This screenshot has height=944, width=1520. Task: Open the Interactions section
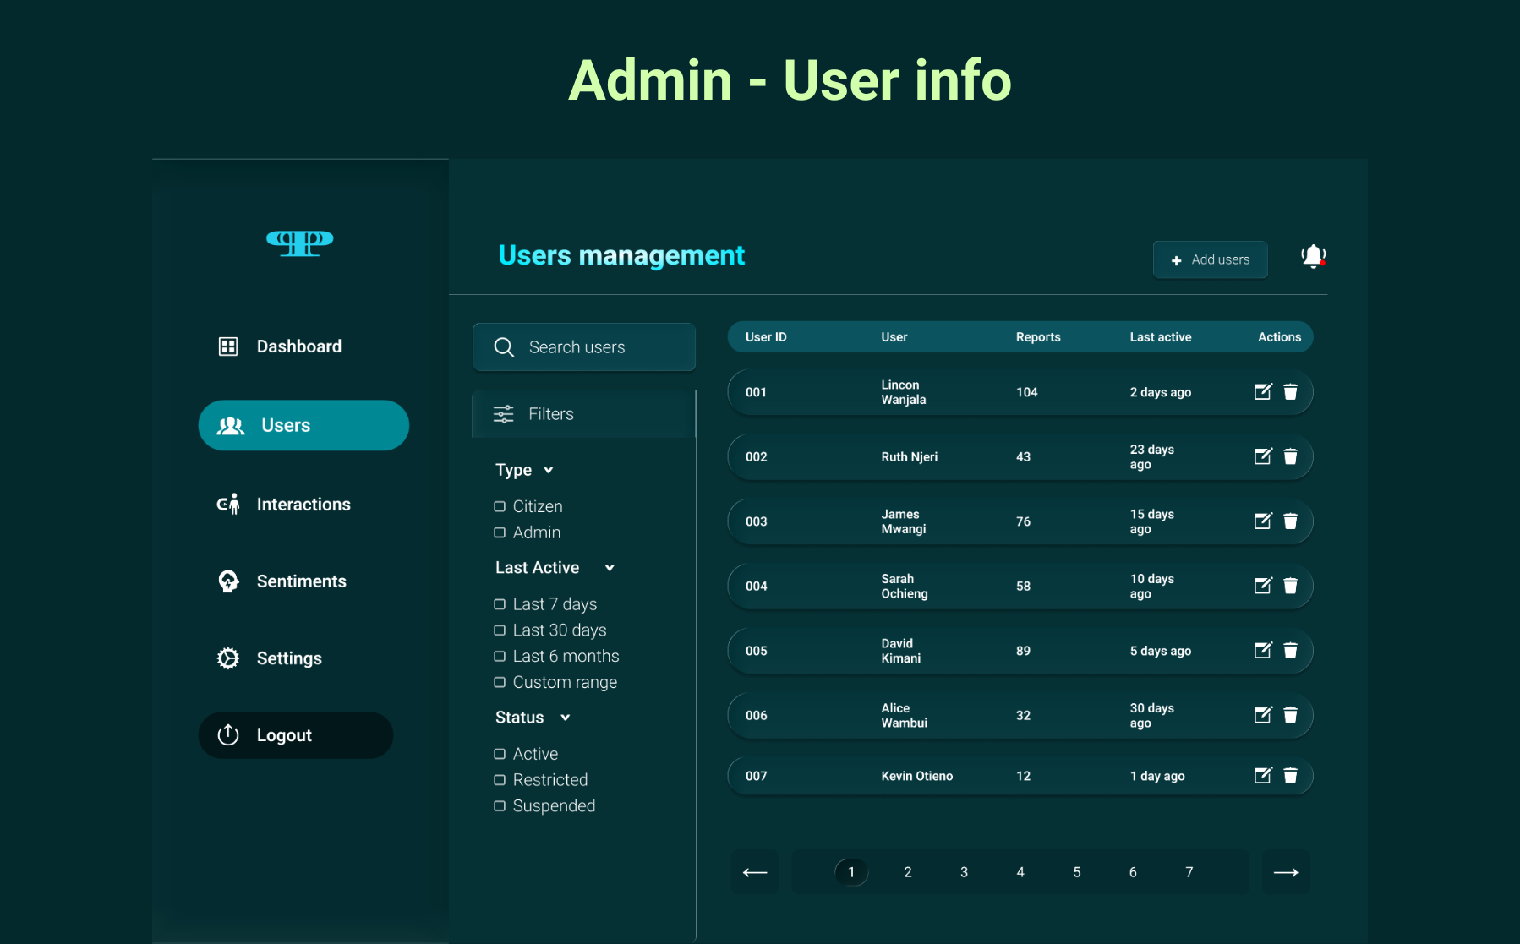pyautogui.click(x=303, y=504)
